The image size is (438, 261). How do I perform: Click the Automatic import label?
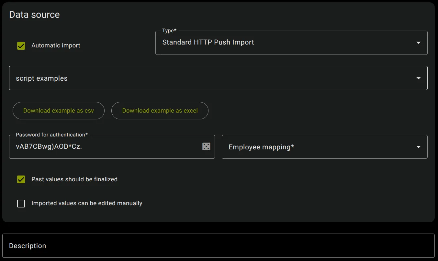click(55, 45)
